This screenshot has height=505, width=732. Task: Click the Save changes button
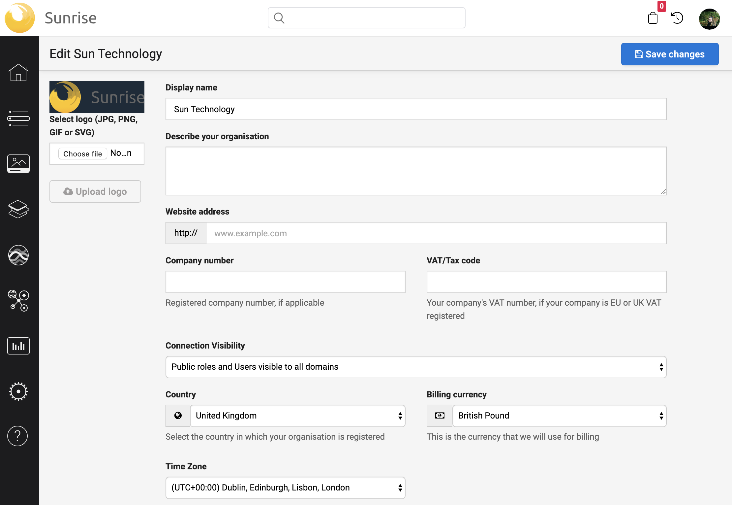click(x=670, y=54)
